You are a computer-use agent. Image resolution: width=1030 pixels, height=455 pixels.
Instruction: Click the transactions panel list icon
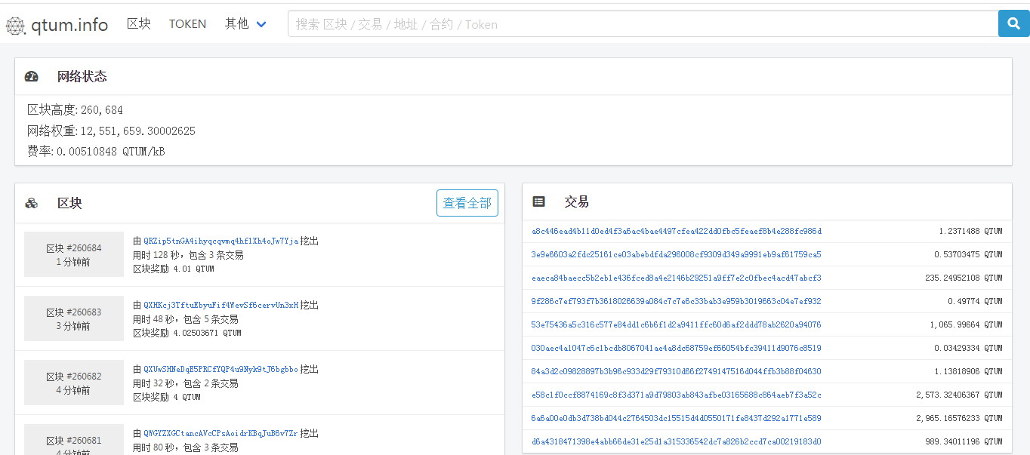tap(538, 201)
